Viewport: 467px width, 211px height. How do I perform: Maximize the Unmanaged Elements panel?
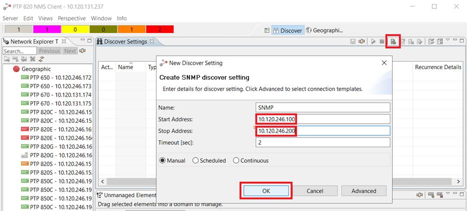(461, 194)
